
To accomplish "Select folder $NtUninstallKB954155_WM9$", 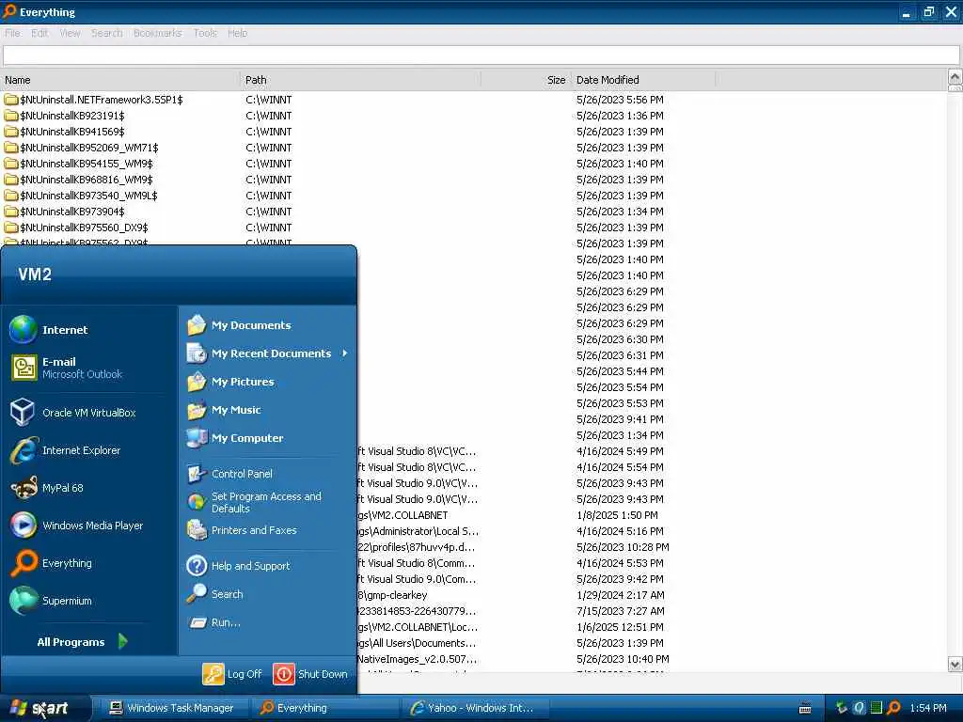I will click(87, 164).
